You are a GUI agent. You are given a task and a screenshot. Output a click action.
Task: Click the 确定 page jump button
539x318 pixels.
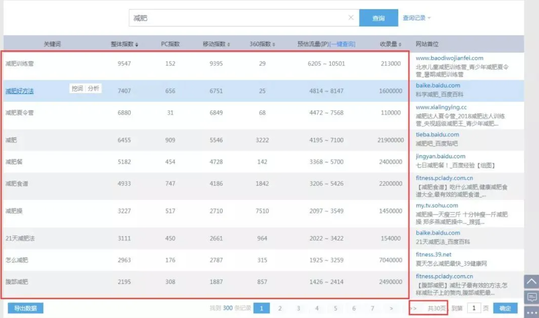[505, 308]
